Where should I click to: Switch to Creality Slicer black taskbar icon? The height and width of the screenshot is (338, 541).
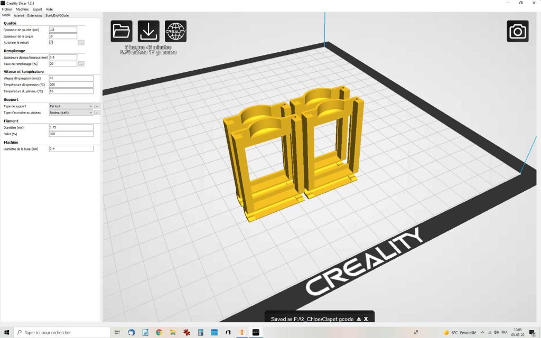pyautogui.click(x=256, y=332)
